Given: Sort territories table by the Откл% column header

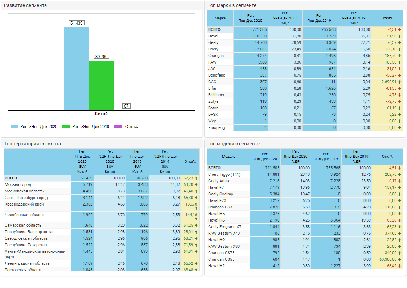Looking at the screenshot, I should 190,162.
